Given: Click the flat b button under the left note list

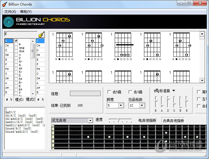Looking at the screenshot, I should pyautogui.click(x=11, y=100).
